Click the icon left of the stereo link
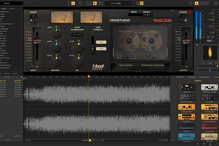Image resolution: width=219 pixels, height=146 pixels. (138, 3)
